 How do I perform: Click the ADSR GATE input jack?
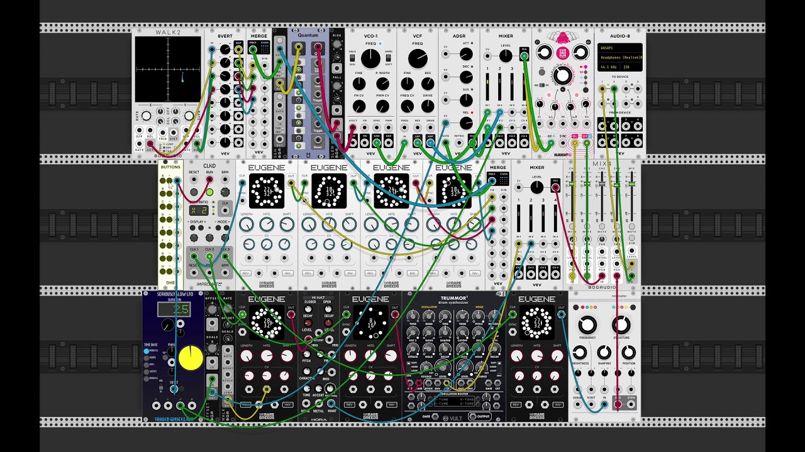click(446, 143)
